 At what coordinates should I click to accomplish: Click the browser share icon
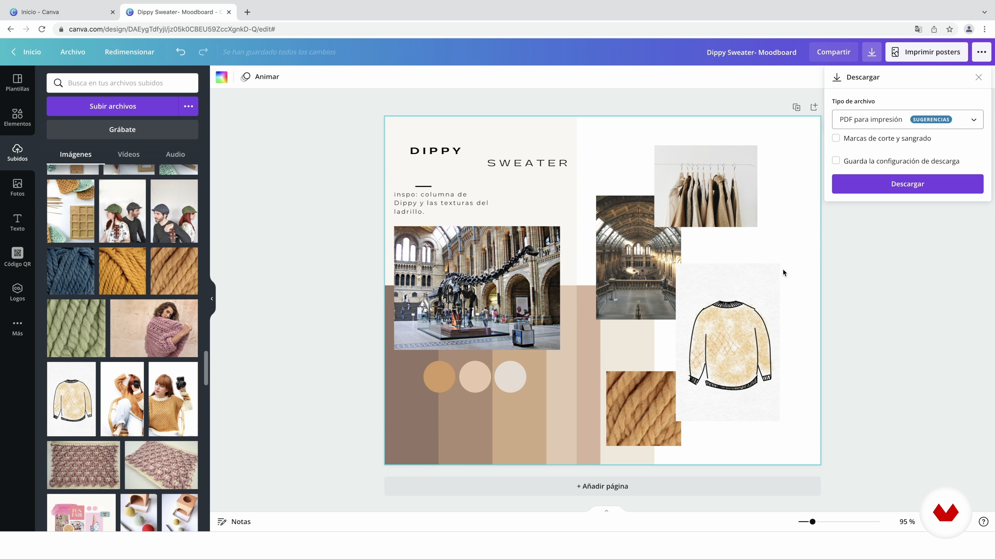pyautogui.click(x=934, y=29)
